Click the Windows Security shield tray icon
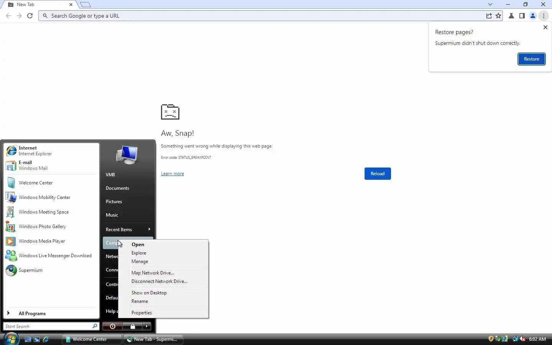 491,339
